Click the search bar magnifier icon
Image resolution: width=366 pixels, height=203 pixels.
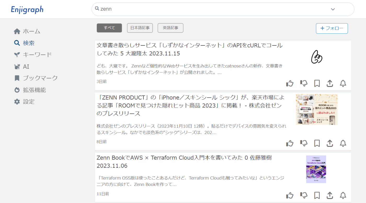click(x=97, y=9)
